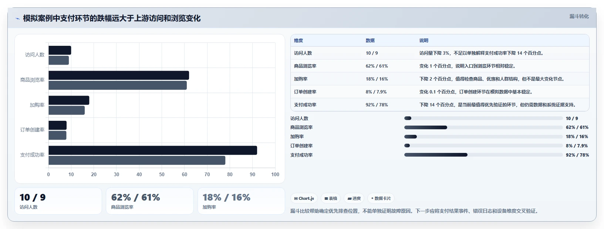Click the 商品浏览率 chart axis label
604x229 pixels.
pyautogui.click(x=32, y=80)
